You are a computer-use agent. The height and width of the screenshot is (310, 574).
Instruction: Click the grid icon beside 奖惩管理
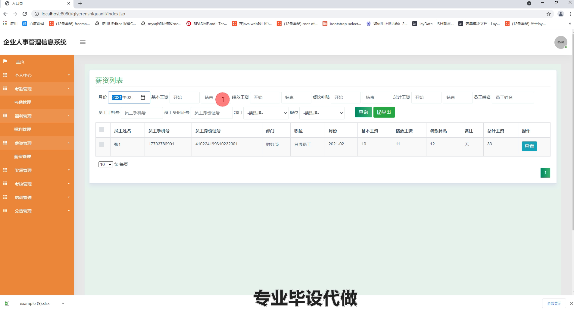pyautogui.click(x=5, y=170)
